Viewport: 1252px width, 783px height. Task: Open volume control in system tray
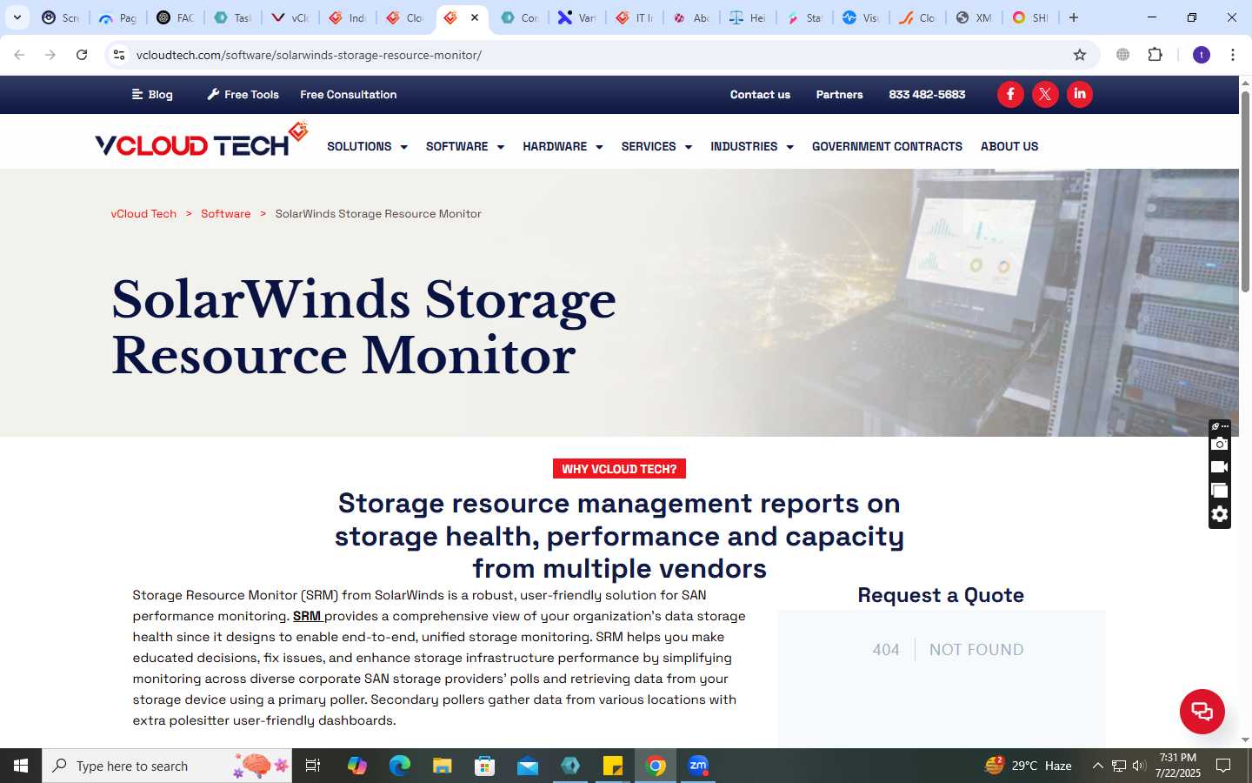click(x=1139, y=766)
